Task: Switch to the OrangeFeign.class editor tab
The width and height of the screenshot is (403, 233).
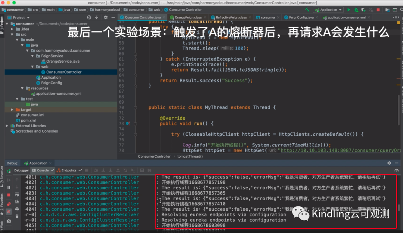Action: [x=188, y=18]
